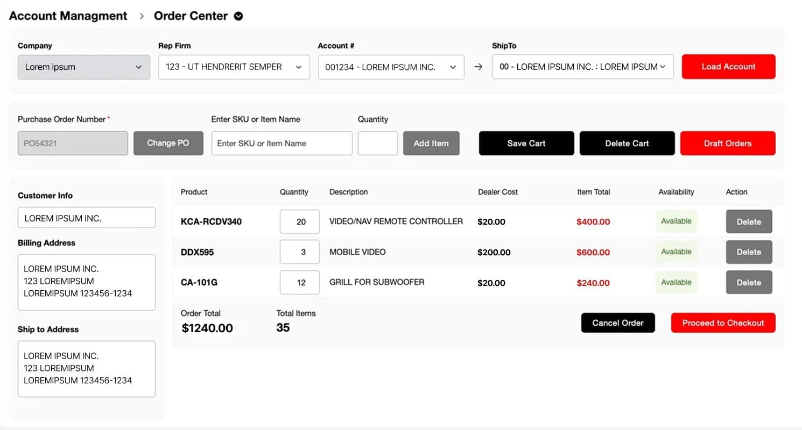This screenshot has width=802, height=430.
Task: Edit quantity for CA-101G
Action: pyautogui.click(x=300, y=283)
